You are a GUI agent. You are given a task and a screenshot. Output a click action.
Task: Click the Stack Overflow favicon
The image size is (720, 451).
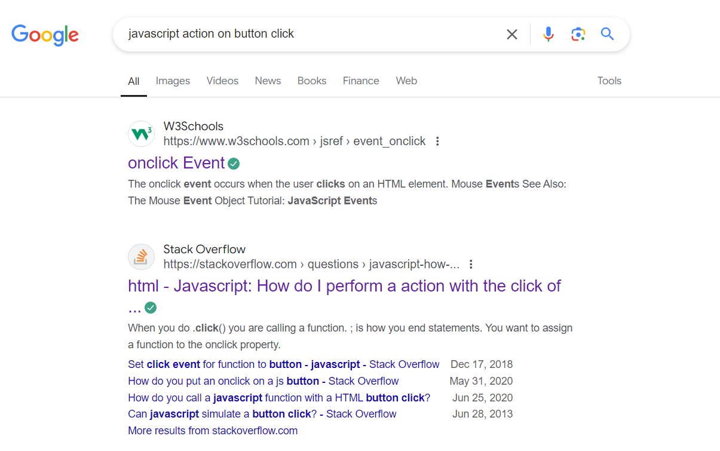coord(142,257)
